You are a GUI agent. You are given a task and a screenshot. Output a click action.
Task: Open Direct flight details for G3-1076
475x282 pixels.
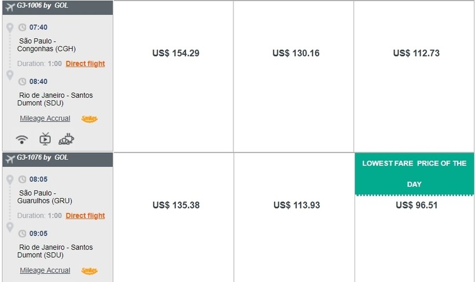click(x=85, y=215)
